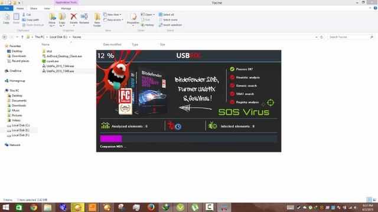Image resolution: width=378 pixels, height=212 pixels.
Task: Open the File tab
Action: coord(6,8)
